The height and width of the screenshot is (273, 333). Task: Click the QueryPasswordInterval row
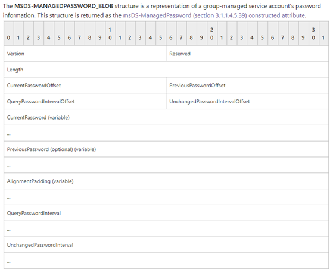click(166, 213)
